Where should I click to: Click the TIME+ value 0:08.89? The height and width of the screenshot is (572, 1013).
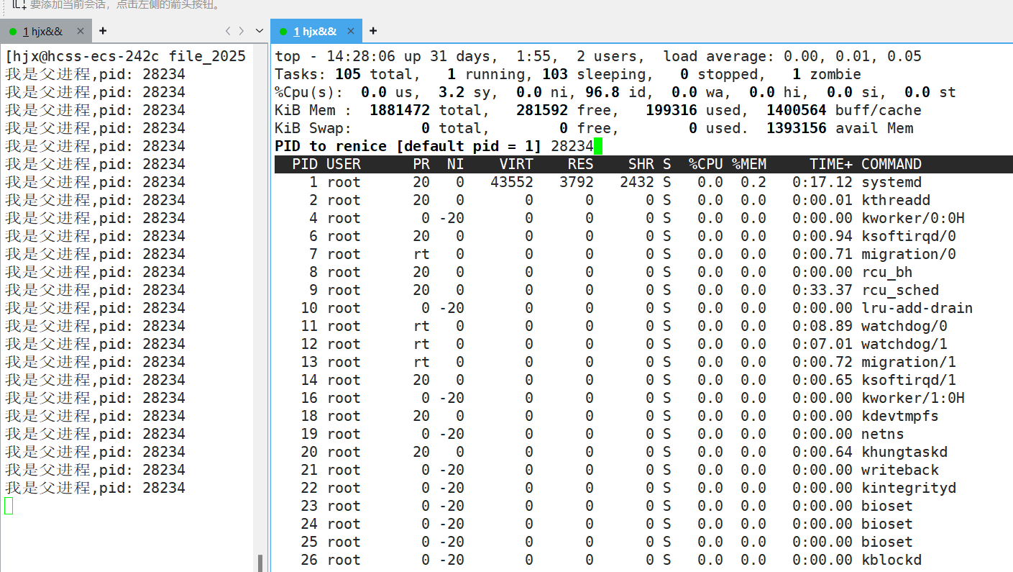(x=822, y=326)
